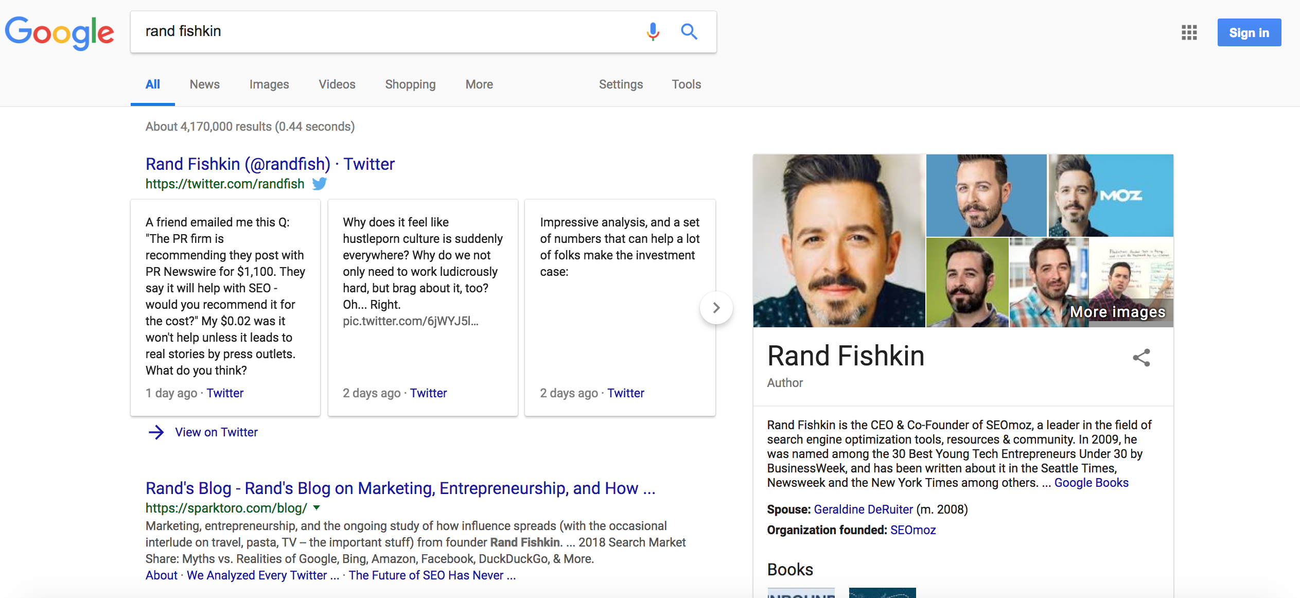Click the arrow icon next to View on Twitter
The height and width of the screenshot is (598, 1300).
(156, 432)
